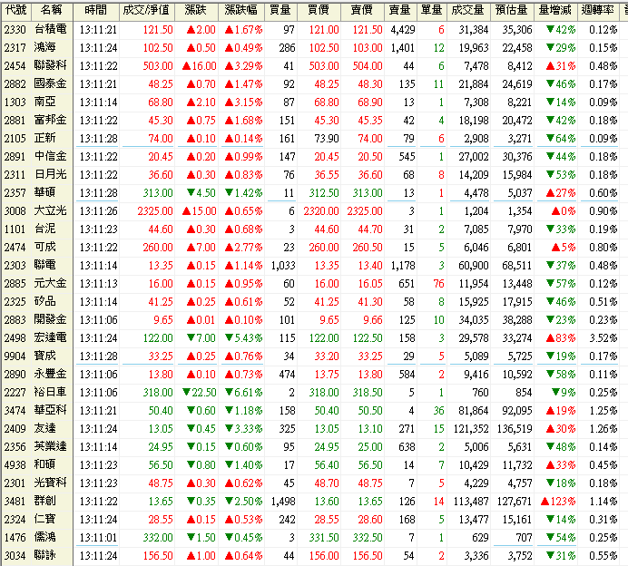This screenshot has width=628, height=566.
Task: Click 聯電 buy quantity 1,033
Action: point(283,266)
